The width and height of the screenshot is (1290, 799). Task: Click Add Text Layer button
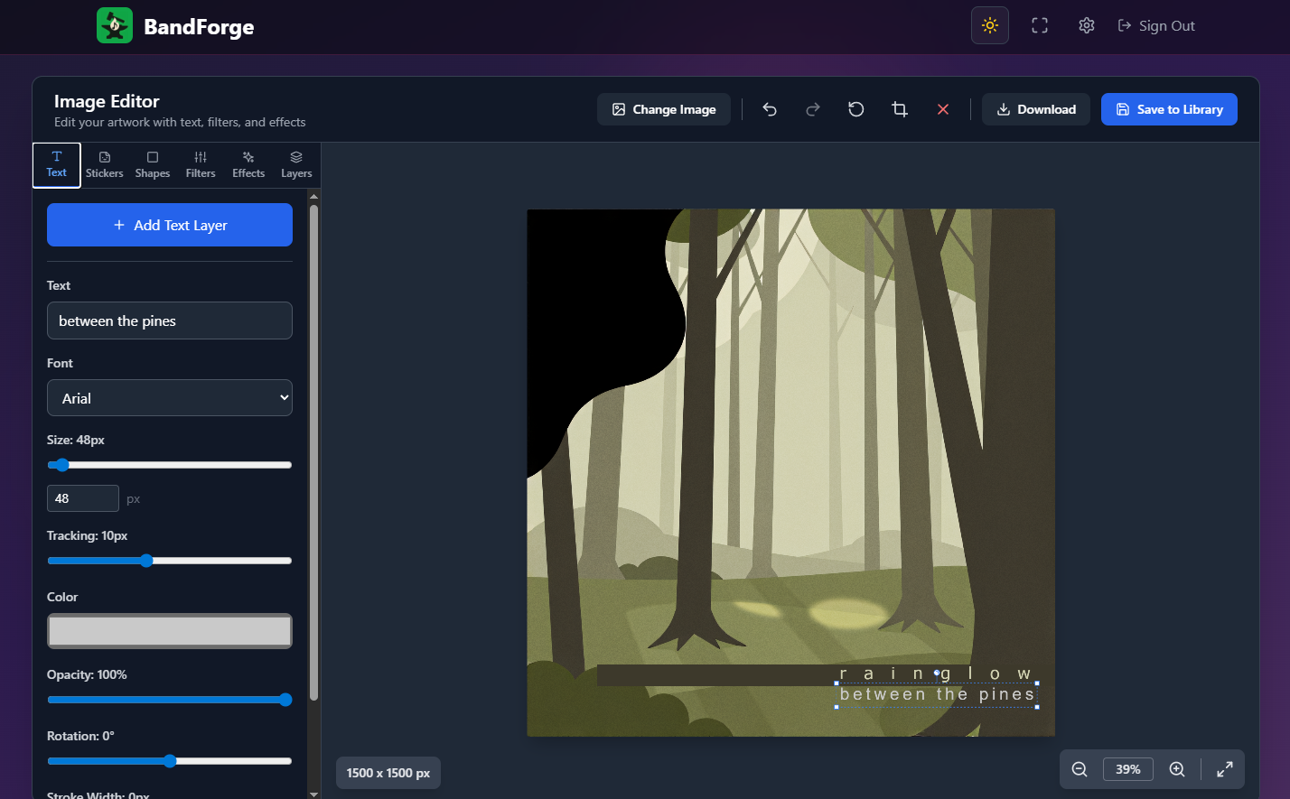[x=170, y=225]
